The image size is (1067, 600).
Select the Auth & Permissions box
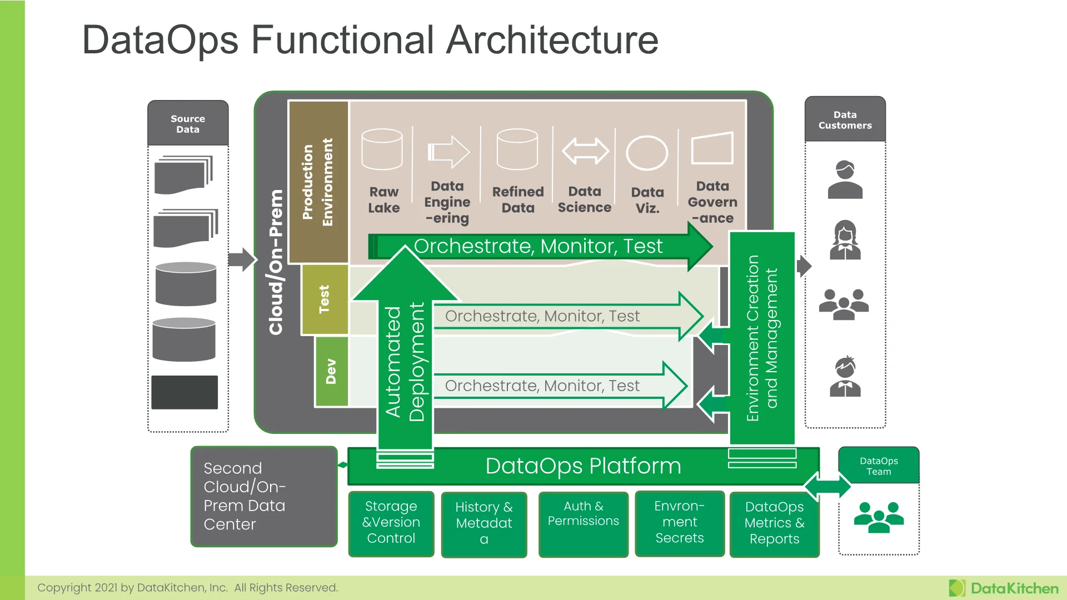click(x=584, y=524)
